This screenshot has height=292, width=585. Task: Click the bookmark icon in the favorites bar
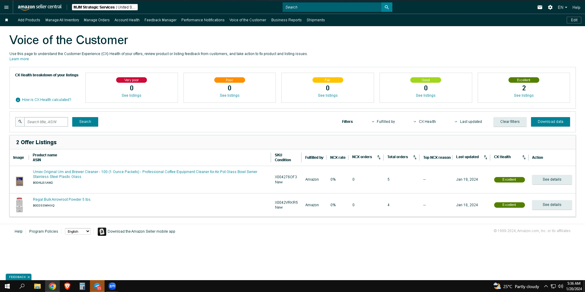pos(6,20)
